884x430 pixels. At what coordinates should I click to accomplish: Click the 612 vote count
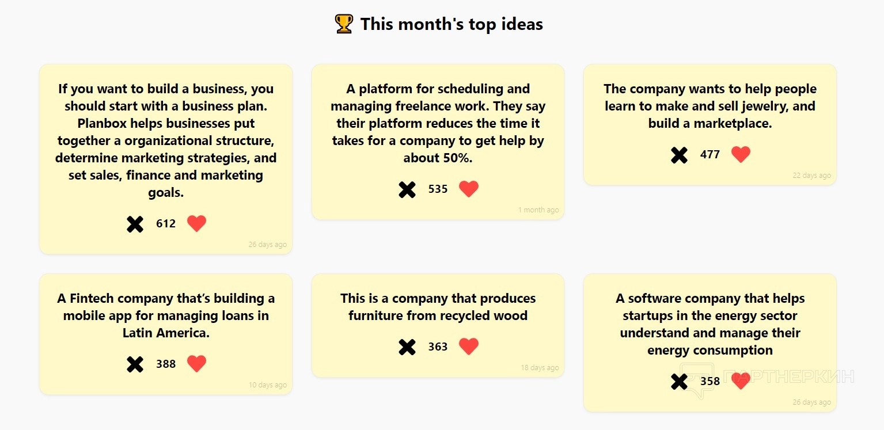point(166,224)
